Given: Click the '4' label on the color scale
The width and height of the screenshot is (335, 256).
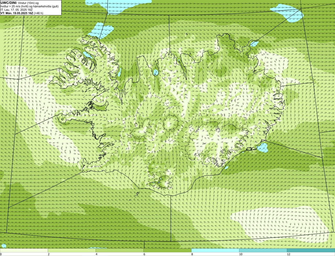Looking at the screenshot, I should coord(97,254).
